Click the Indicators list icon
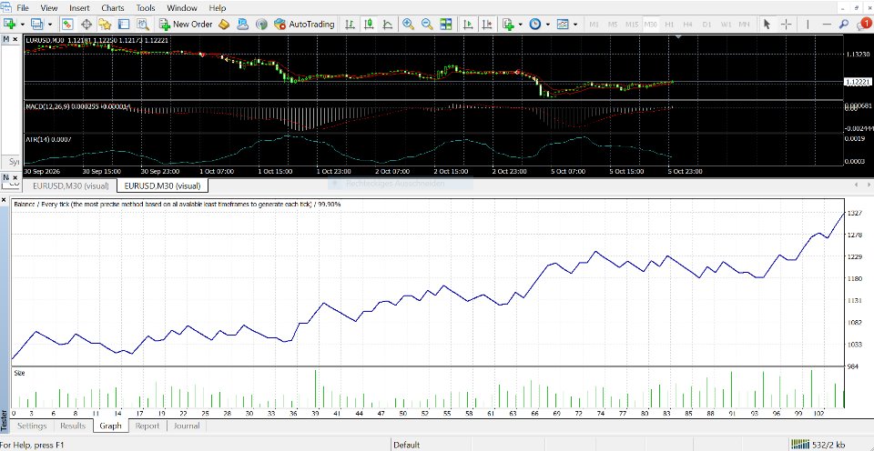The height and width of the screenshot is (451, 874). pos(508,24)
